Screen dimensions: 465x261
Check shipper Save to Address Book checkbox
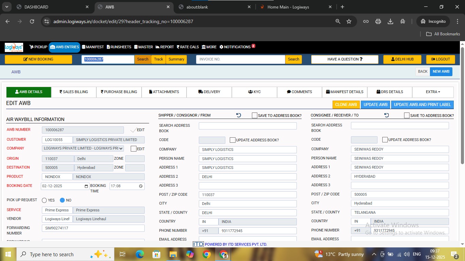(255, 116)
